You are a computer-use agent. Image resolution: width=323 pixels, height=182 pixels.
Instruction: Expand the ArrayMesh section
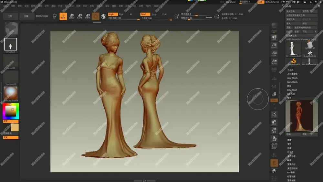(292, 78)
